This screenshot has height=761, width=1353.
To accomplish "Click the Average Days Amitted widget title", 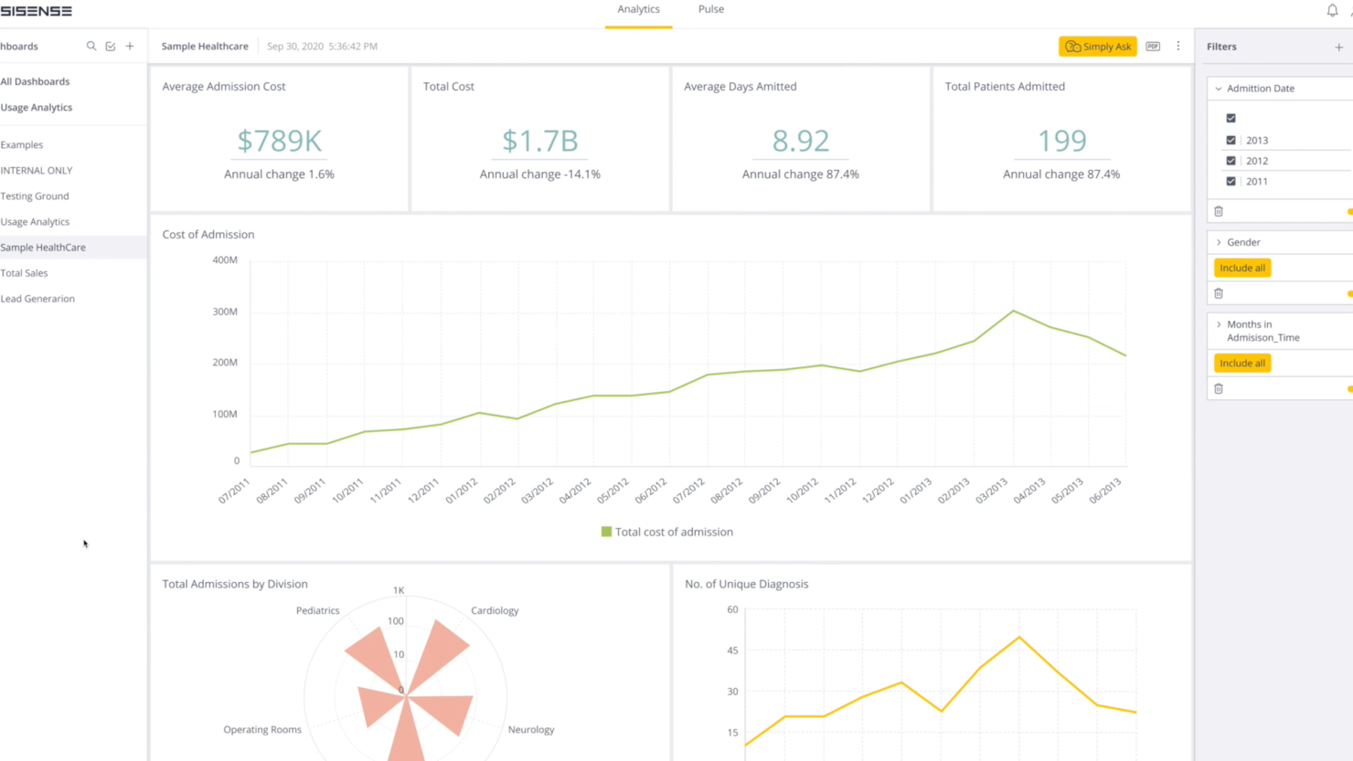I will pyautogui.click(x=740, y=86).
